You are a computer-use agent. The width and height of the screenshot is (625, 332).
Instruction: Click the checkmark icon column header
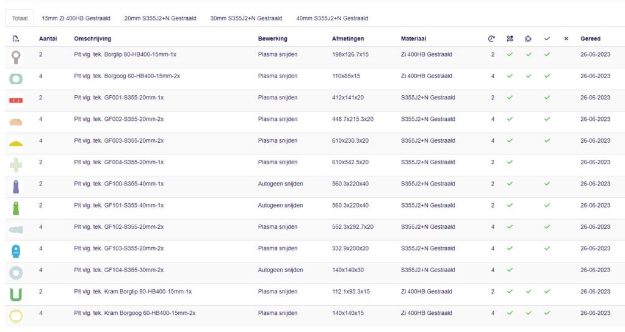click(x=547, y=38)
